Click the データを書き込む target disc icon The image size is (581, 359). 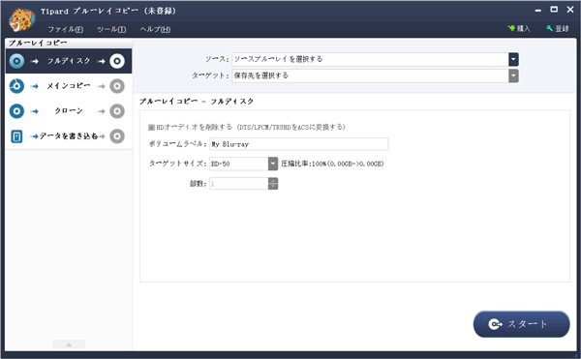117,136
